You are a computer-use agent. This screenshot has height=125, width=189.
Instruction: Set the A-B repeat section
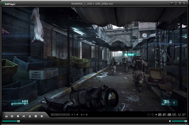(84, 115)
